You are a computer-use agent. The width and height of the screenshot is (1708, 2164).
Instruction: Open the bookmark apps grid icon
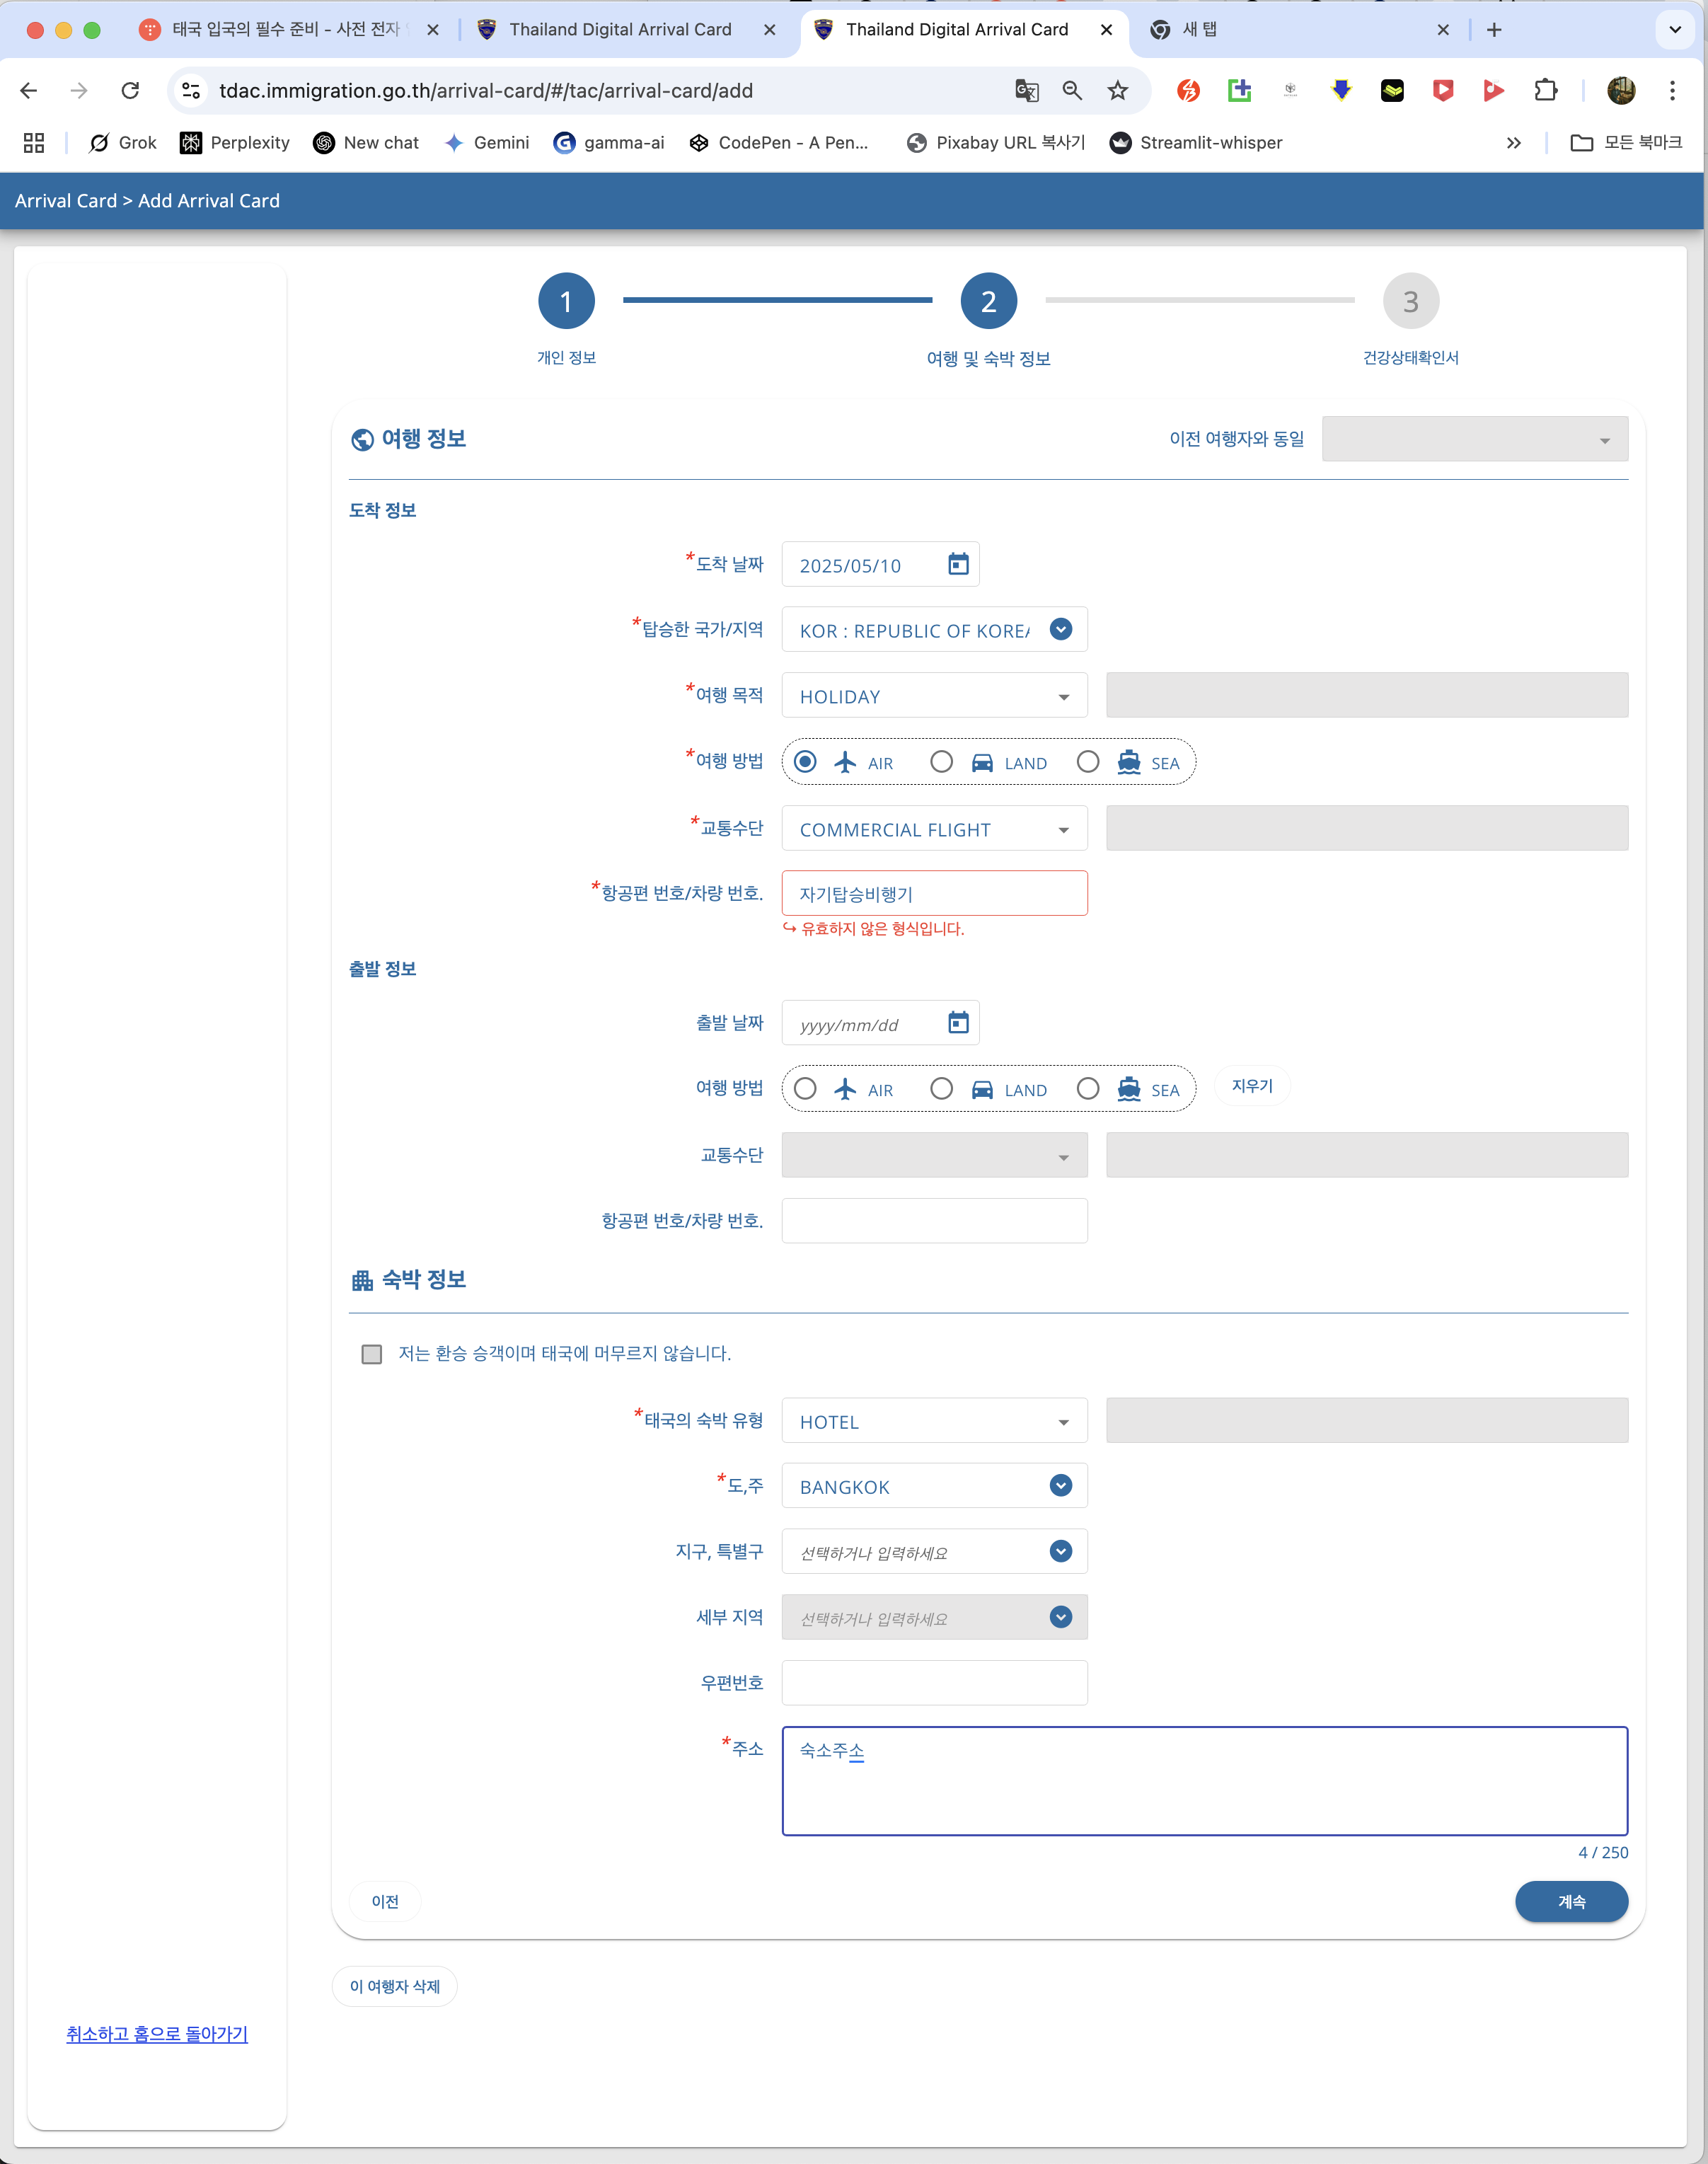(x=34, y=143)
